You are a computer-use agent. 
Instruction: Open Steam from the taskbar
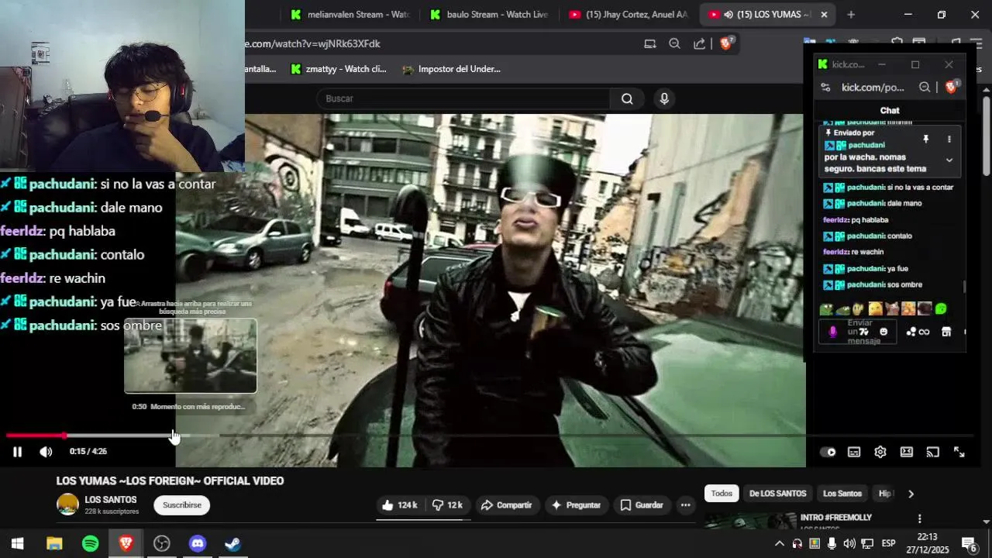click(x=233, y=543)
